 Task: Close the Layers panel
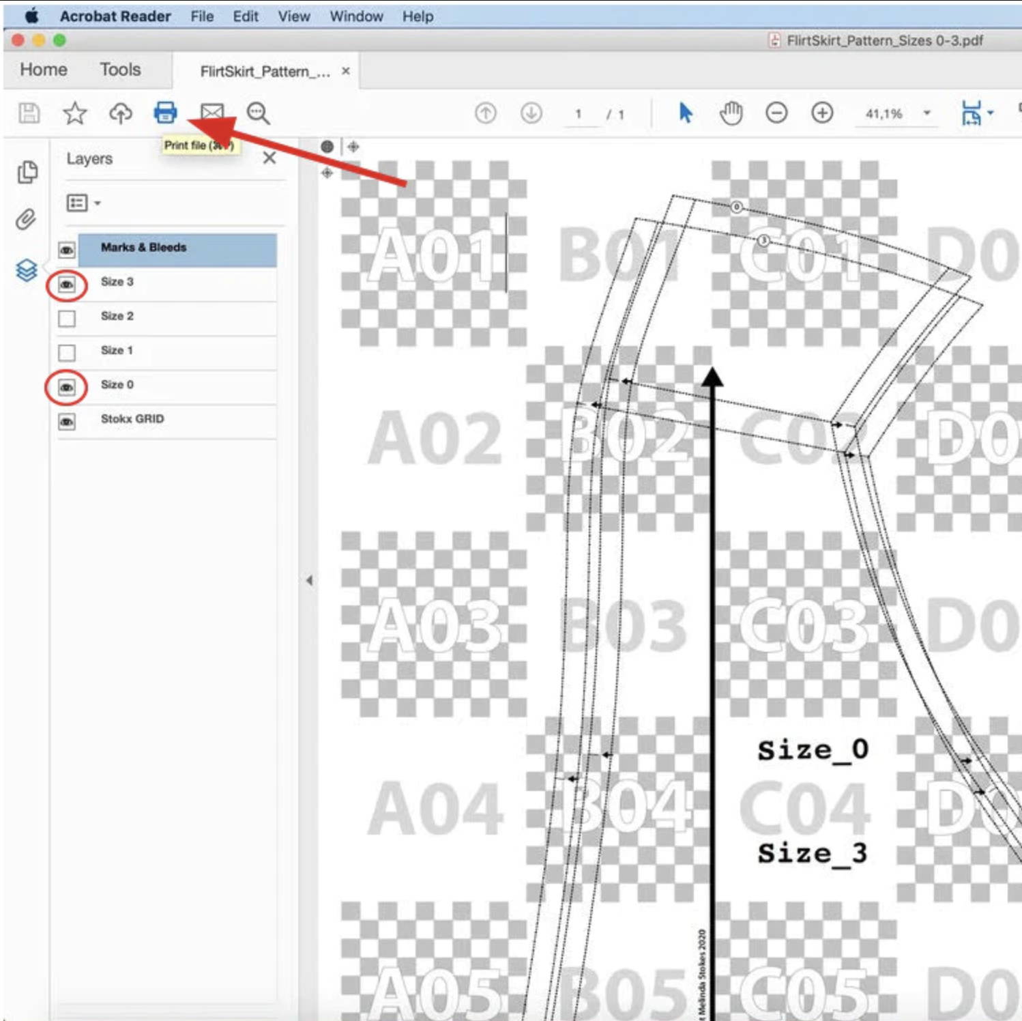[269, 158]
